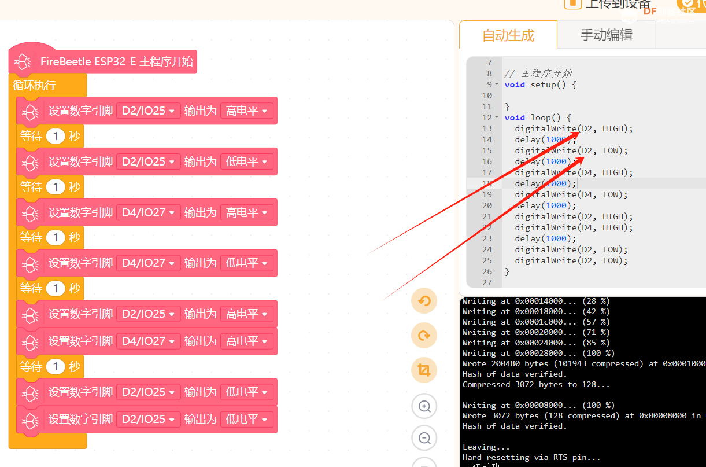Collapse the void setup() fold arrow
This screenshot has height=467, width=706.
pos(496,84)
